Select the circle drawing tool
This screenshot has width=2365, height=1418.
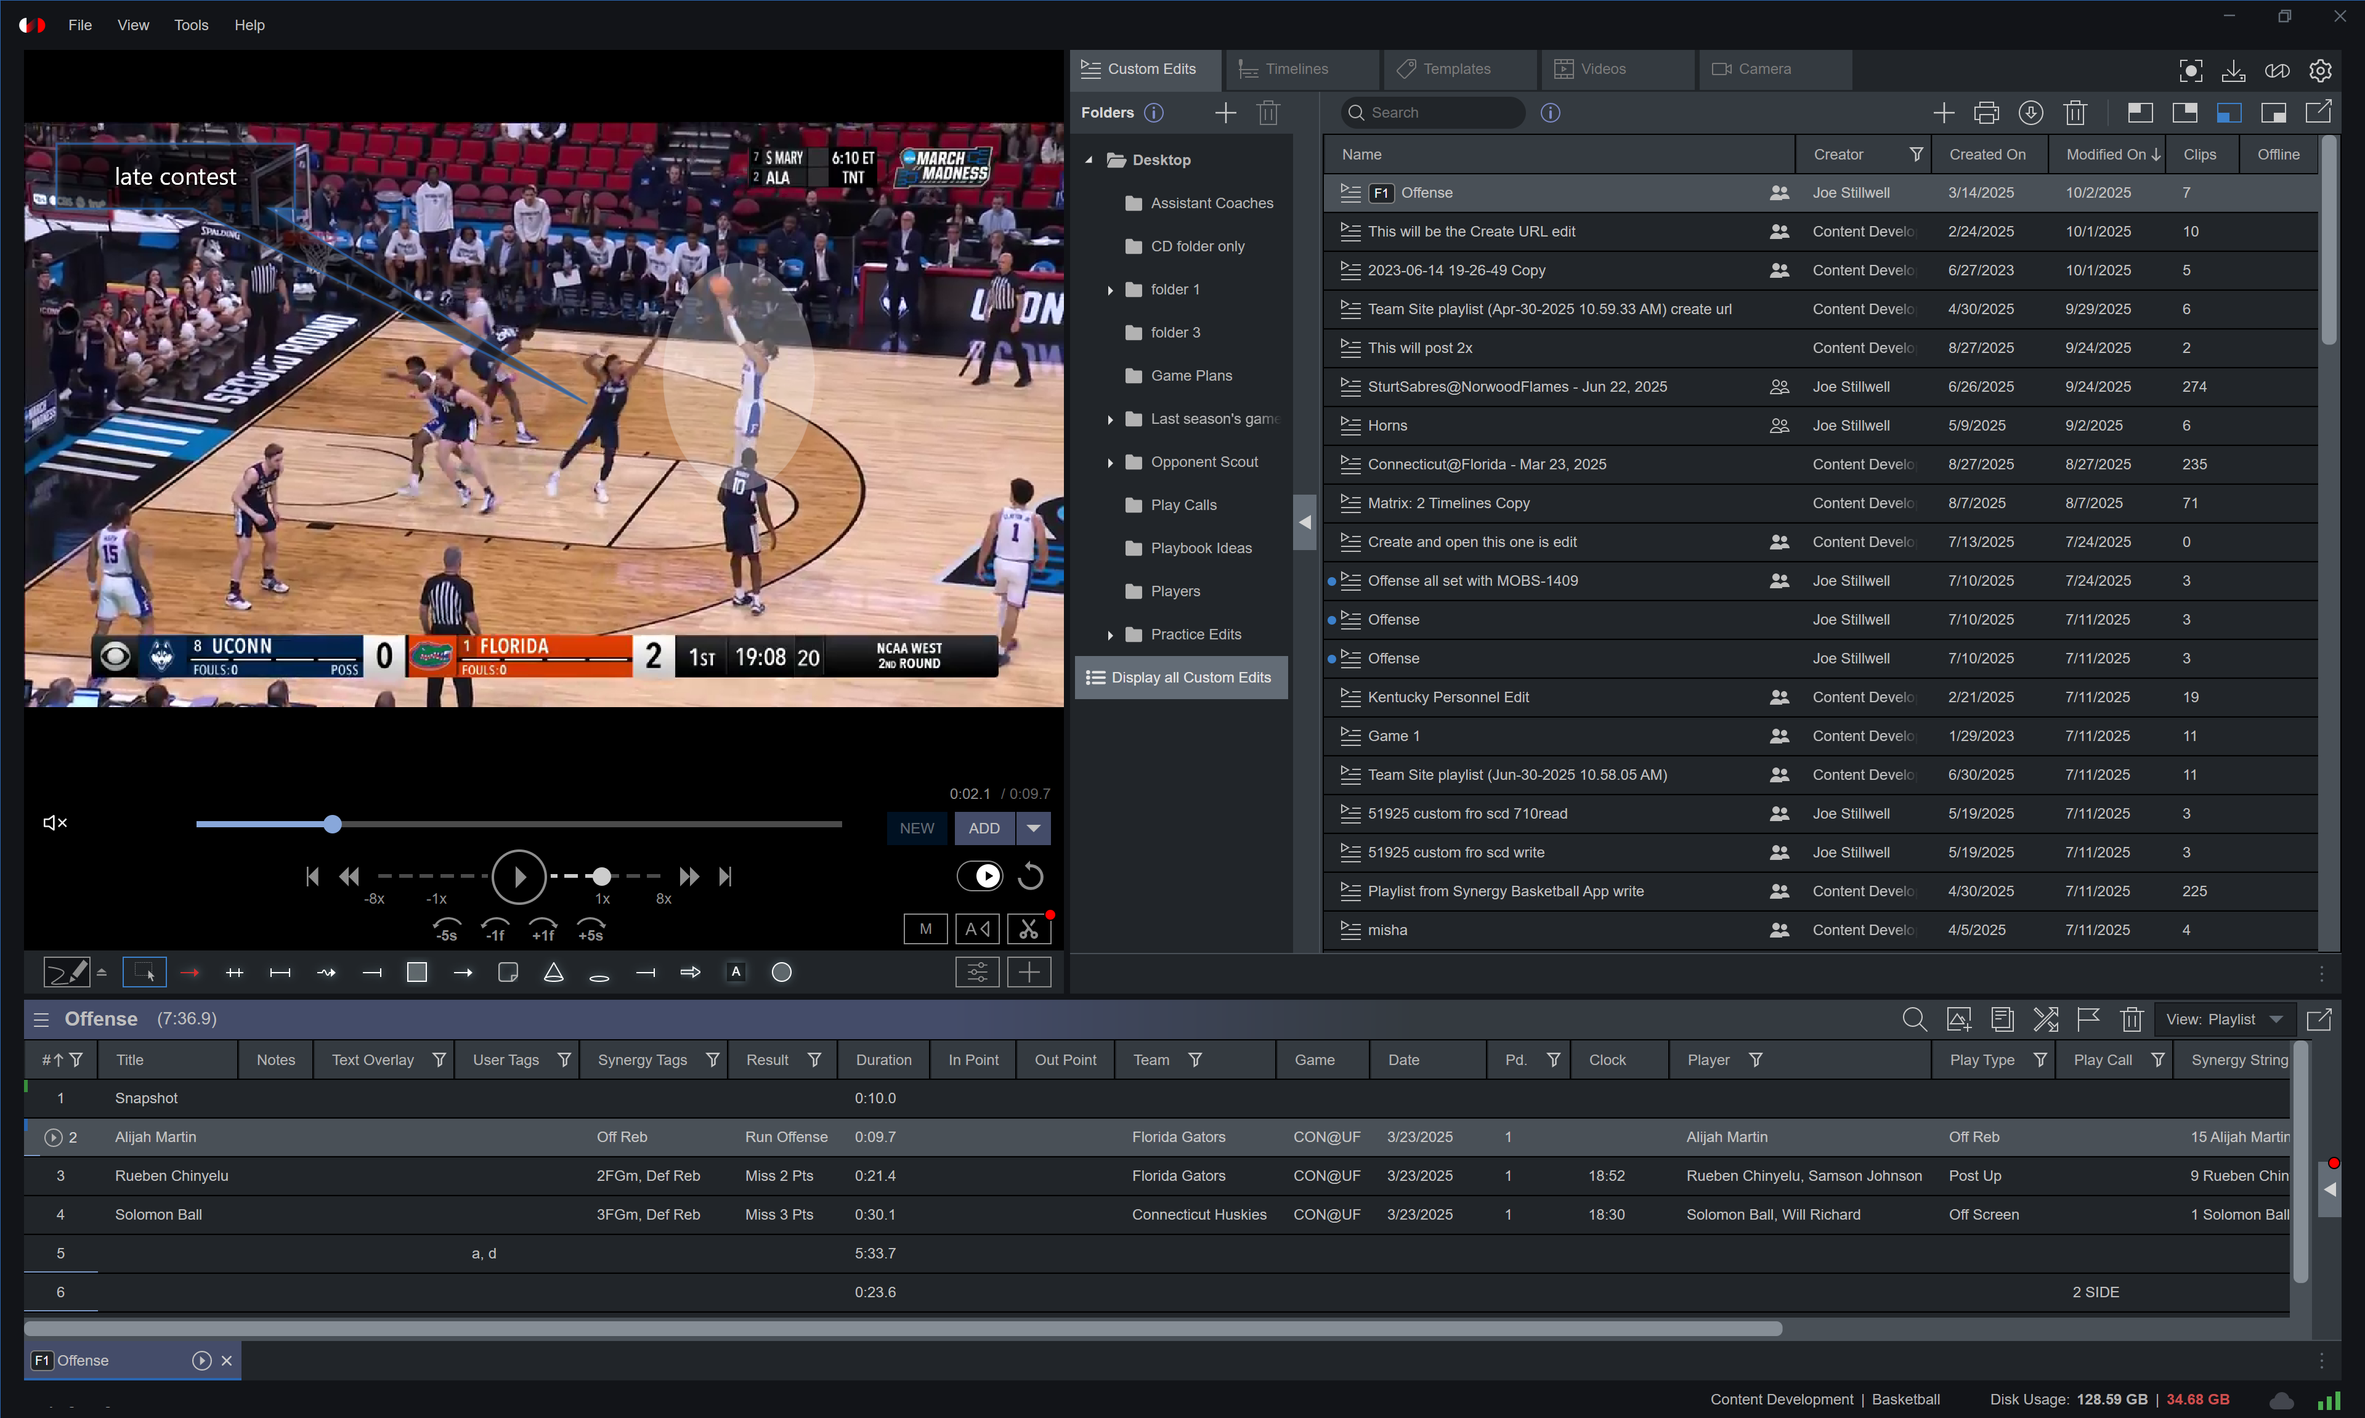(781, 972)
